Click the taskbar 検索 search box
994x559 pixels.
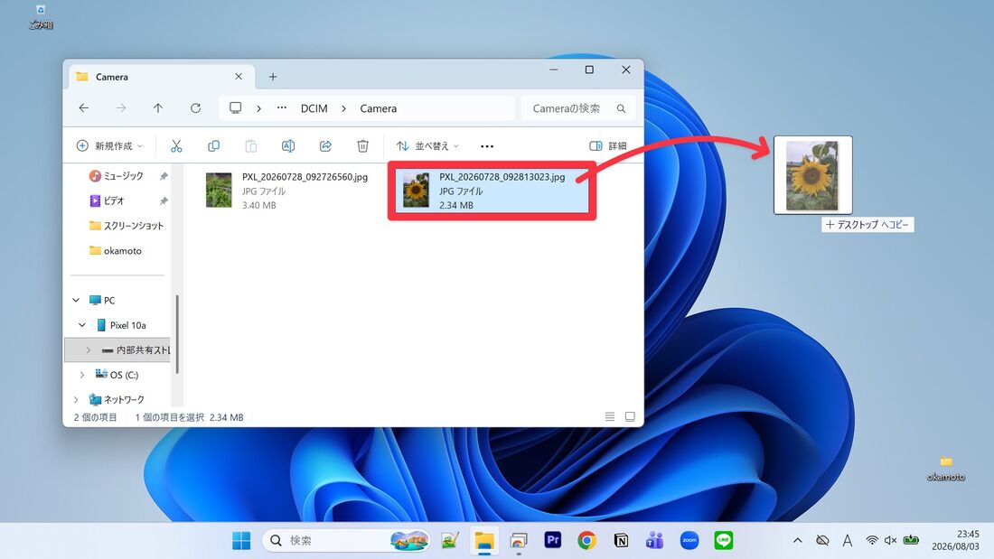coord(346,541)
